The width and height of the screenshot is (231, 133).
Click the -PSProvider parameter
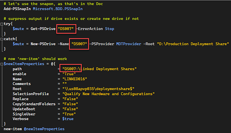pos(102,44)
